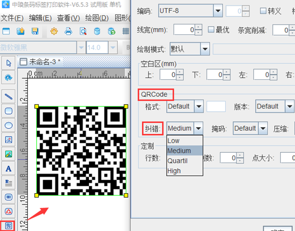Increase the 线宽(mm) value with up arrow
Viewport: 295px width, 231px height.
click(x=199, y=27)
